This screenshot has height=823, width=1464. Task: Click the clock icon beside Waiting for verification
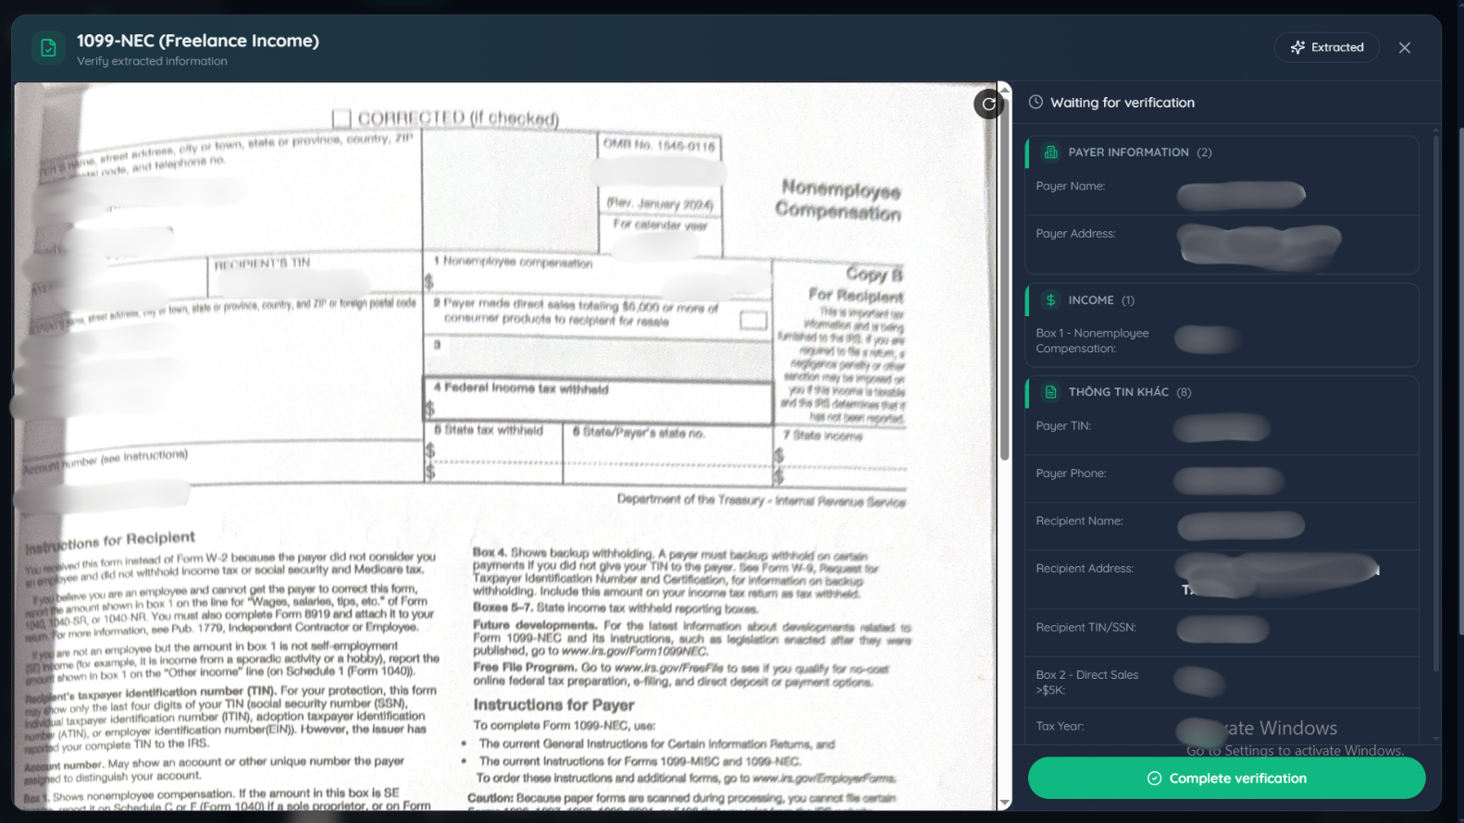pyautogui.click(x=1036, y=103)
